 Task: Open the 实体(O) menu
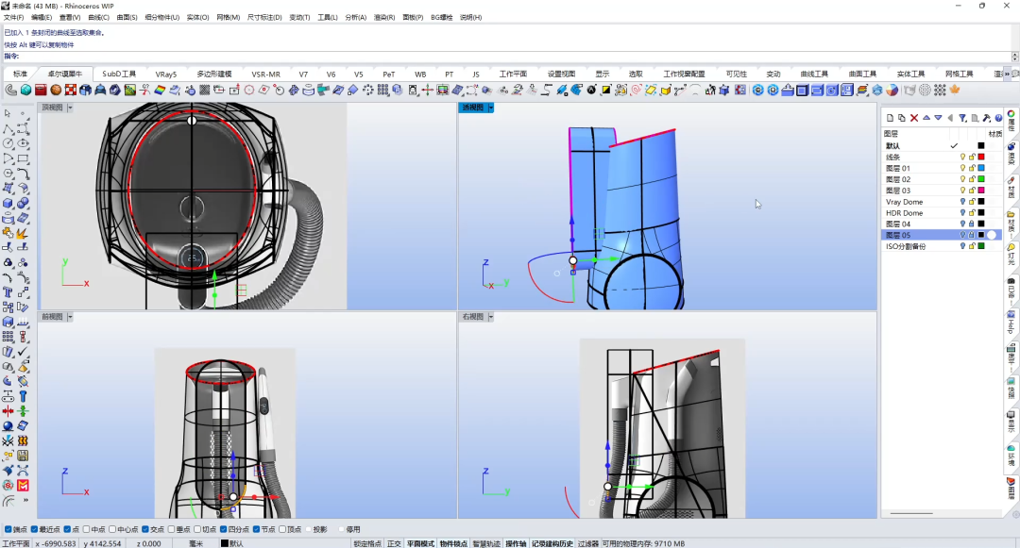point(197,18)
